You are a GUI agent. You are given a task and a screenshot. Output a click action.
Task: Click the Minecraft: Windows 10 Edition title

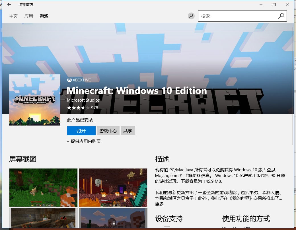(137, 91)
